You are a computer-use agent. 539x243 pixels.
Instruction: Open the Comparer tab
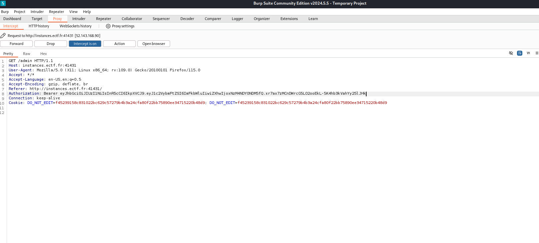(x=213, y=19)
